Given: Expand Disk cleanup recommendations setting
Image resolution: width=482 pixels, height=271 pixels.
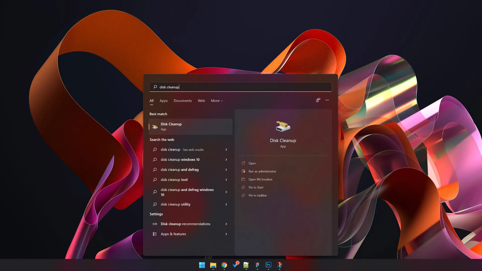Looking at the screenshot, I should (x=226, y=224).
